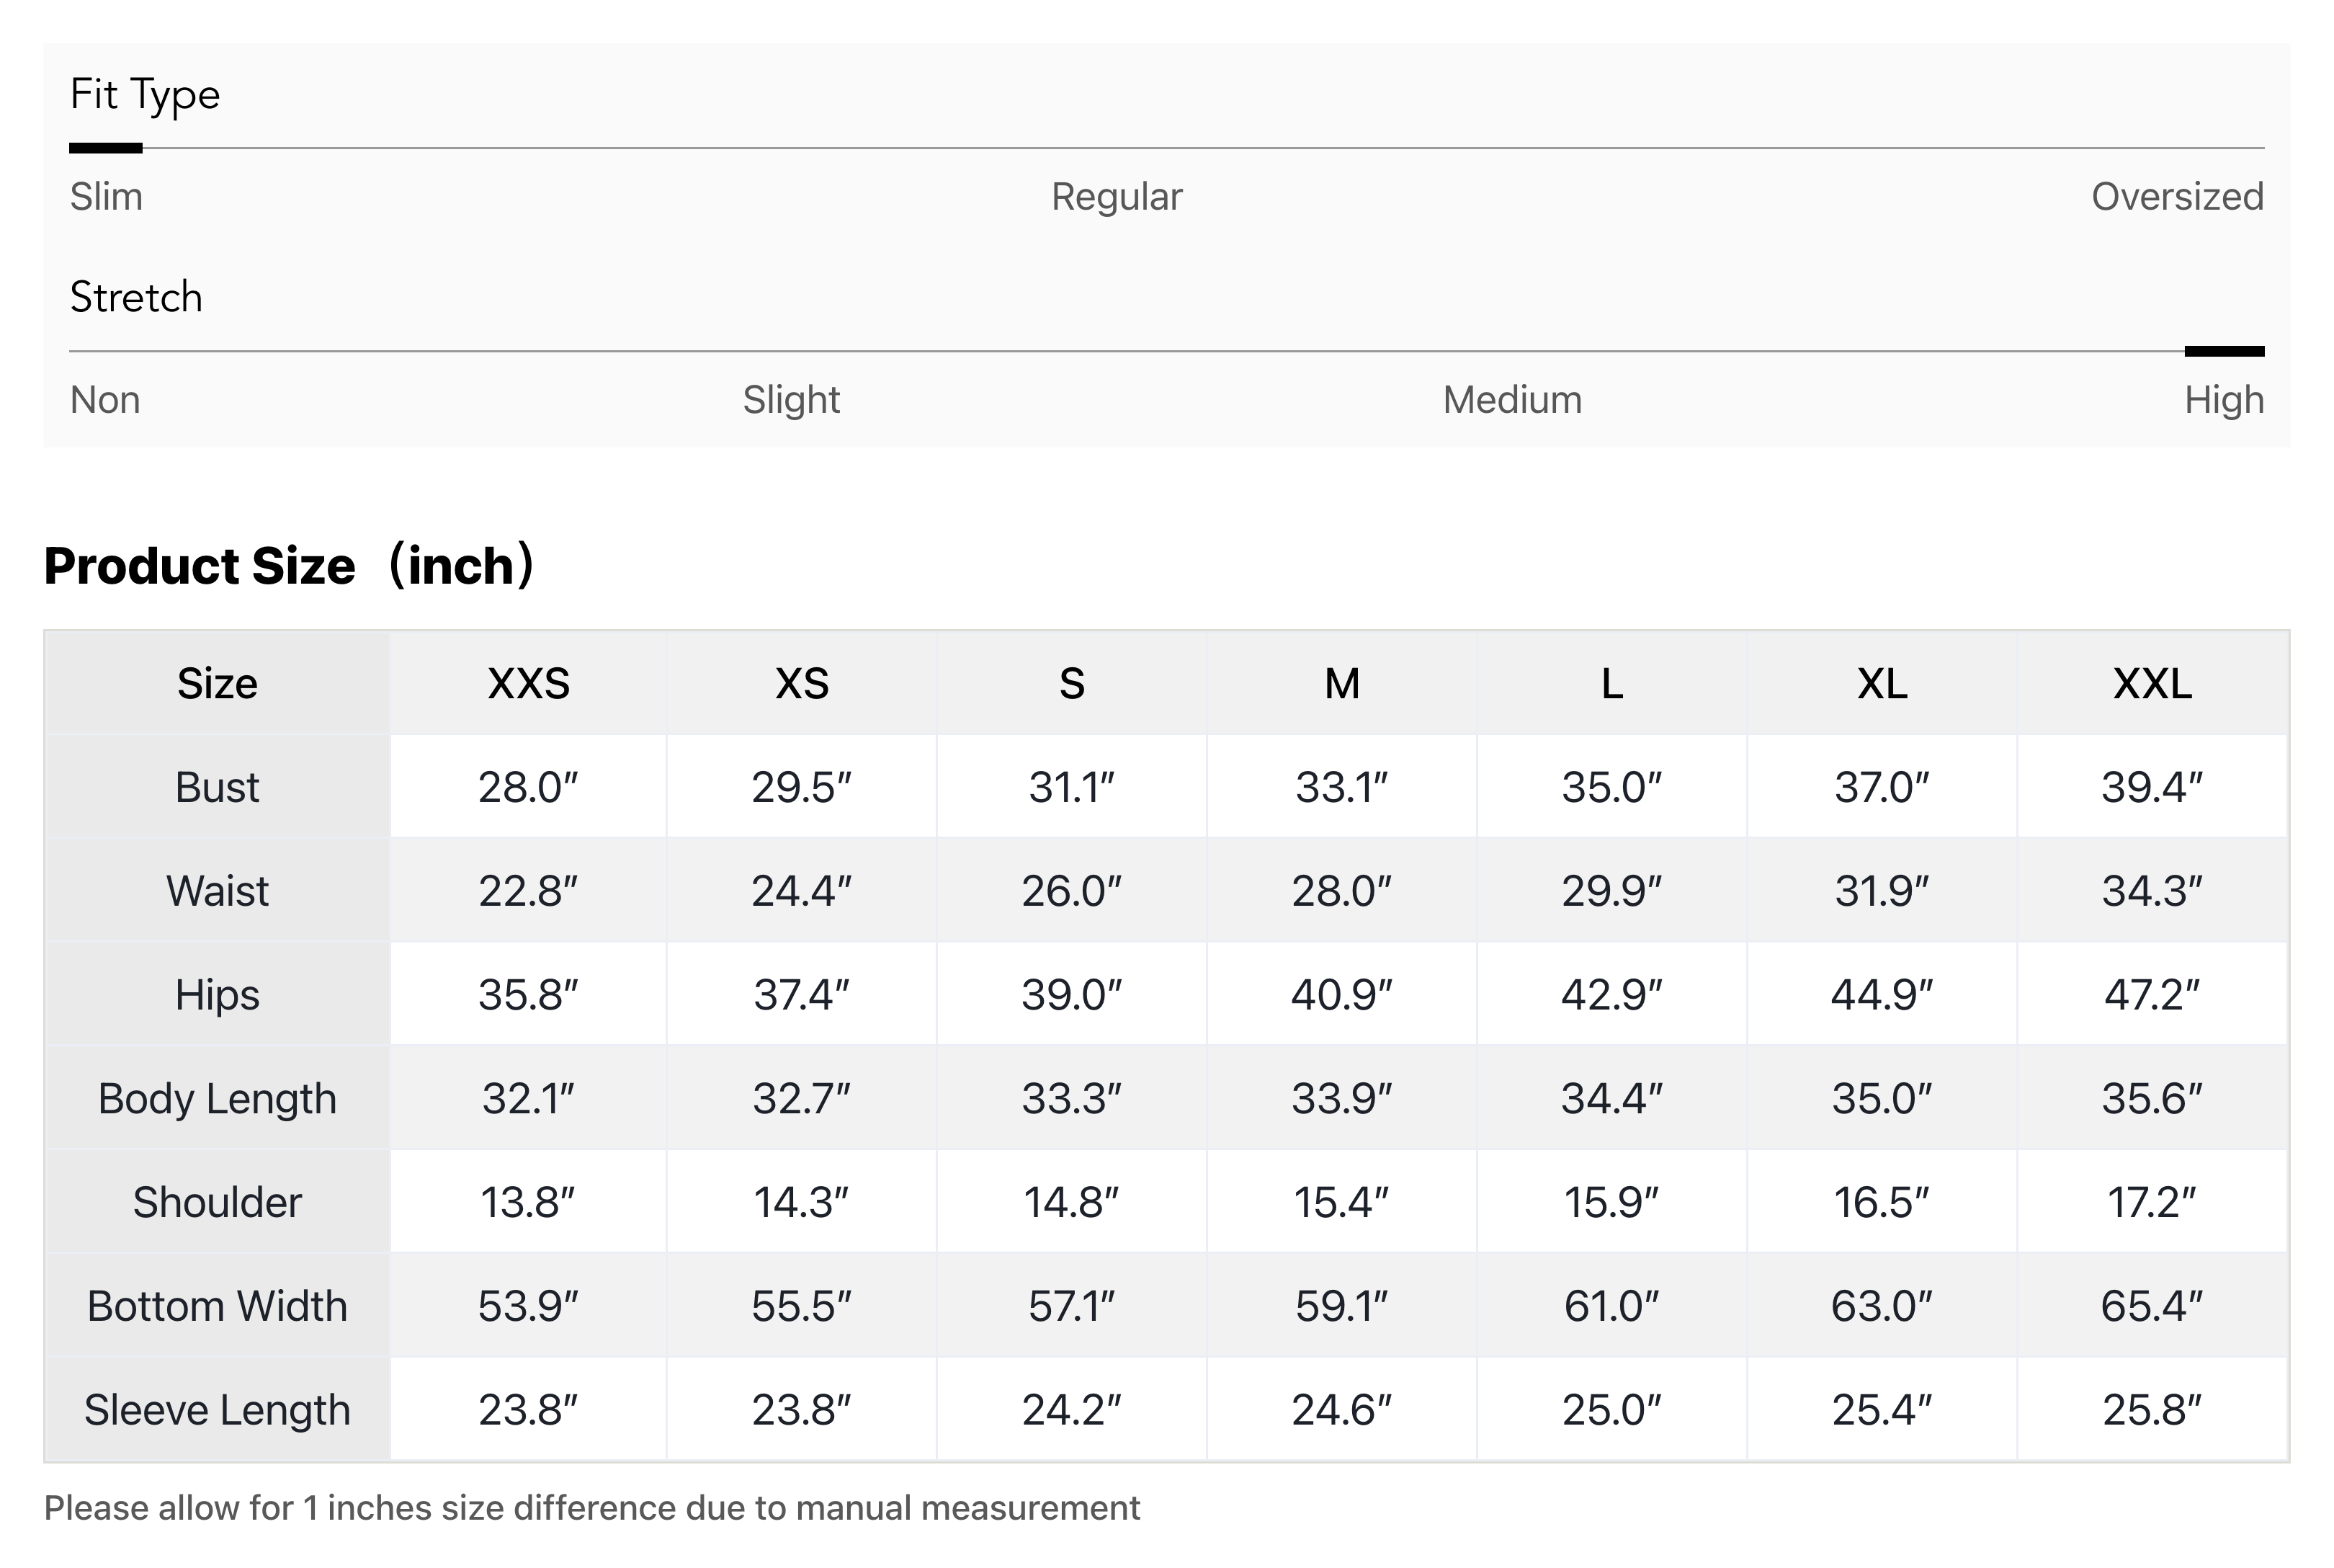Click the Waist row label
The width and height of the screenshot is (2334, 1568).
coord(217,891)
